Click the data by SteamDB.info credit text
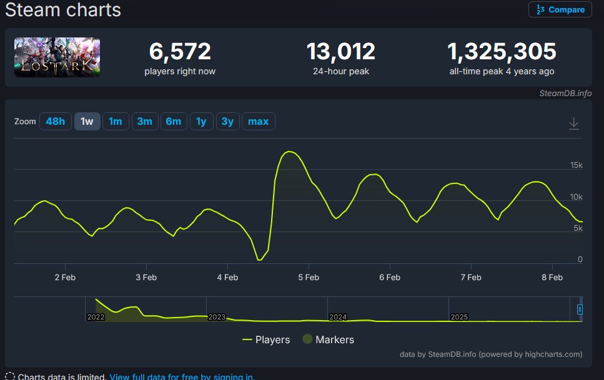604x380 pixels. [x=491, y=354]
